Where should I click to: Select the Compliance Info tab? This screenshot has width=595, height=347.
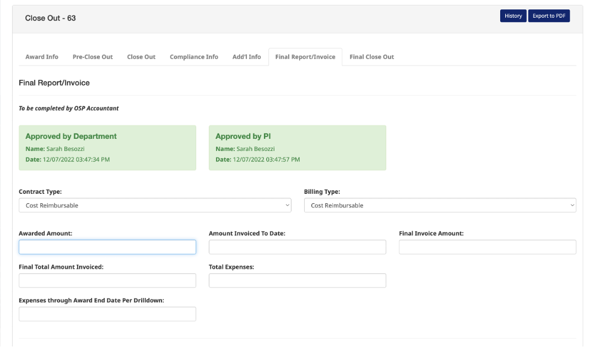194,57
